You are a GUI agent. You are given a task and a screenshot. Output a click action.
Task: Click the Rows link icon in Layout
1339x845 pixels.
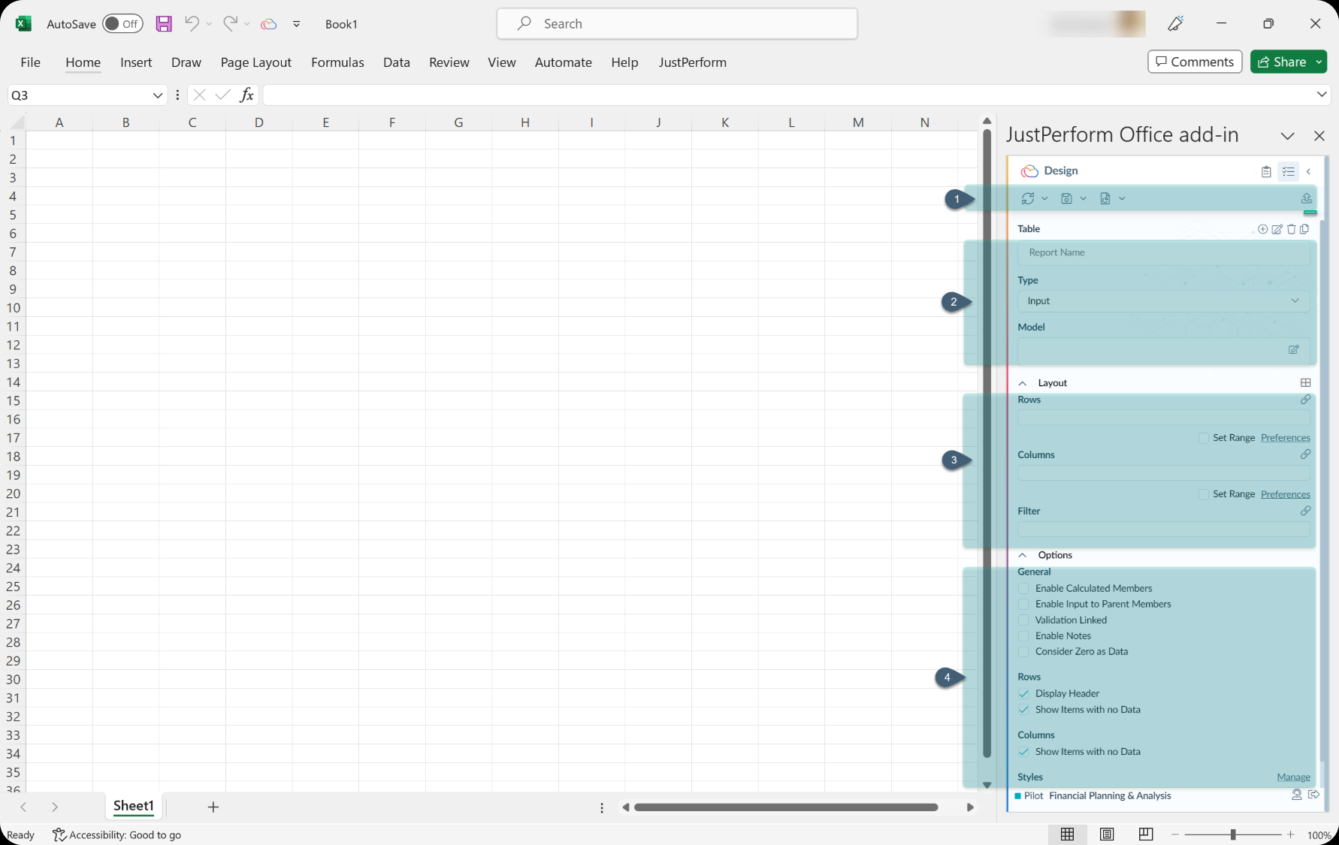tap(1306, 400)
